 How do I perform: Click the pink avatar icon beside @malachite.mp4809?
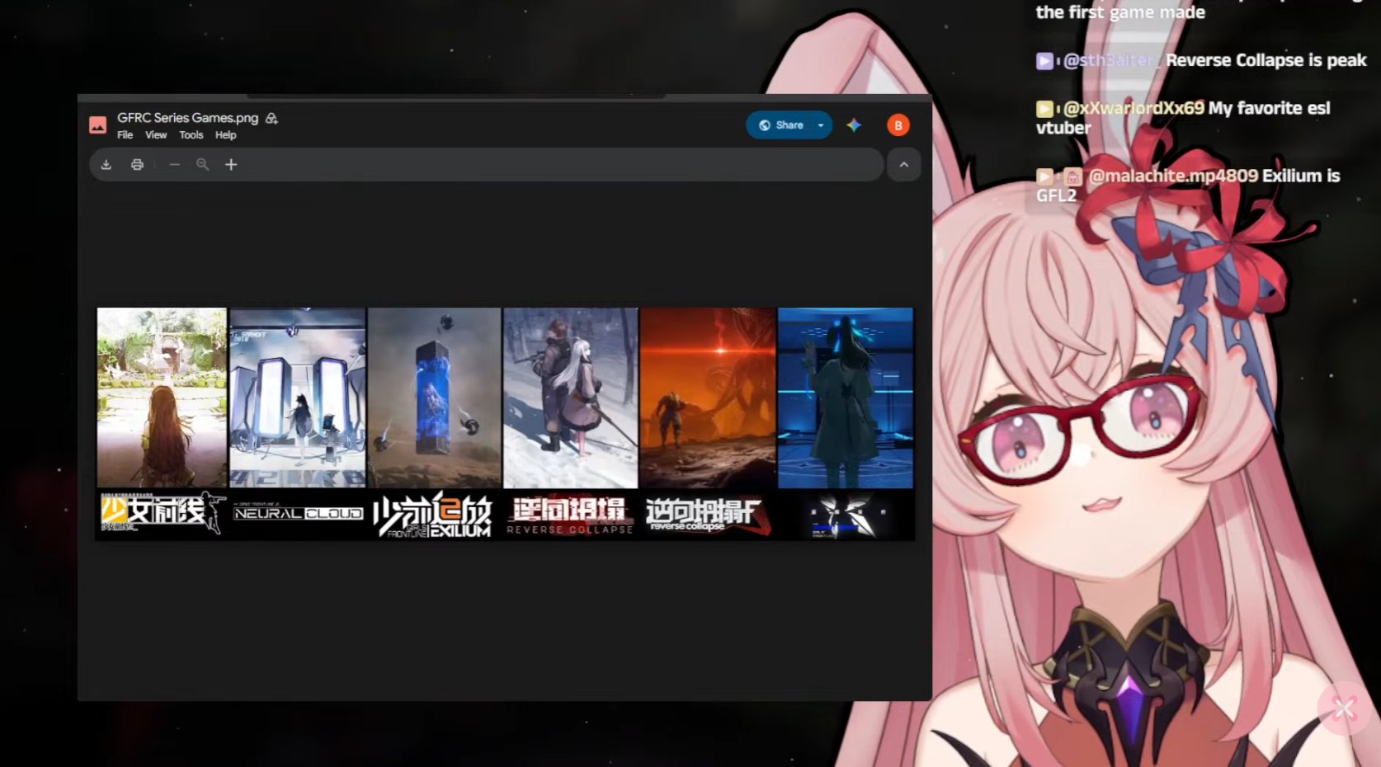[x=1072, y=176]
